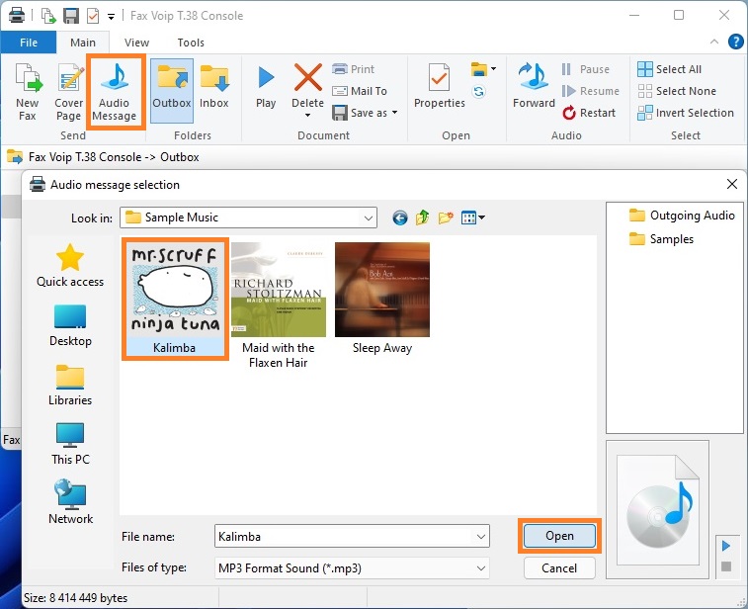
Task: Click the printer icon in title bar
Action: click(17, 15)
